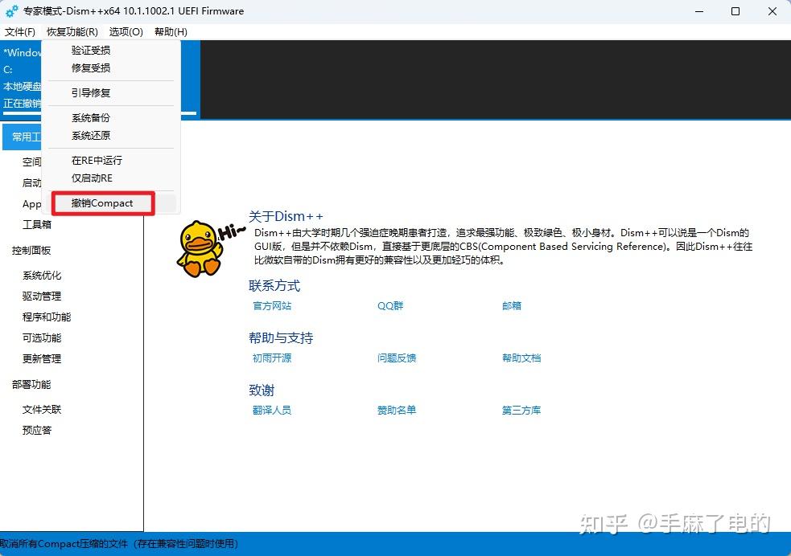Select 更新管理 in the sidebar
The image size is (791, 556).
pyautogui.click(x=42, y=358)
